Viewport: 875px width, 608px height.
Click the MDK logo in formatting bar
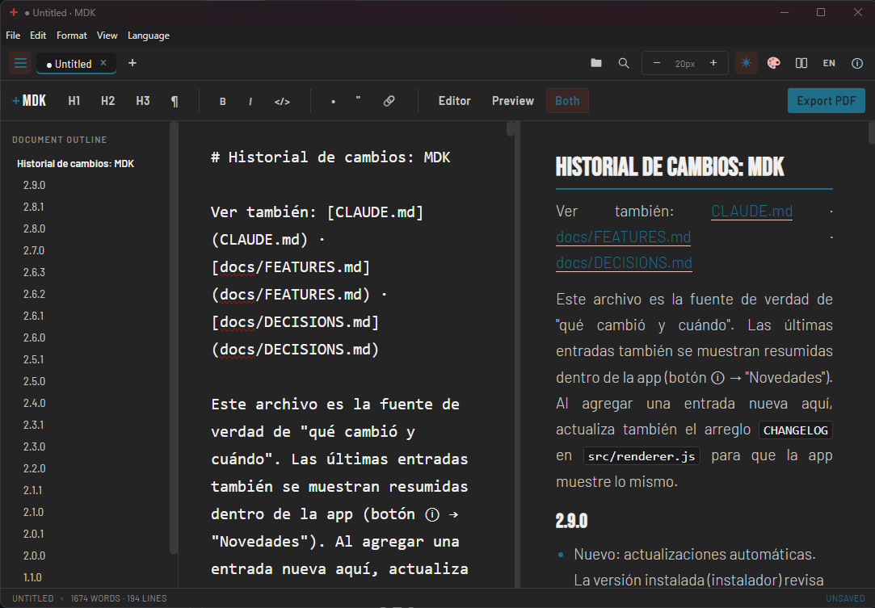pyautogui.click(x=29, y=101)
